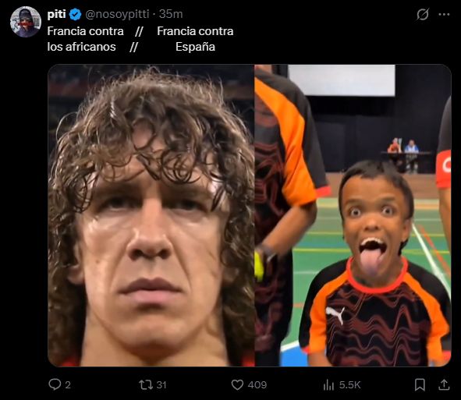
Task: Bookmark this post
Action: pos(420,384)
